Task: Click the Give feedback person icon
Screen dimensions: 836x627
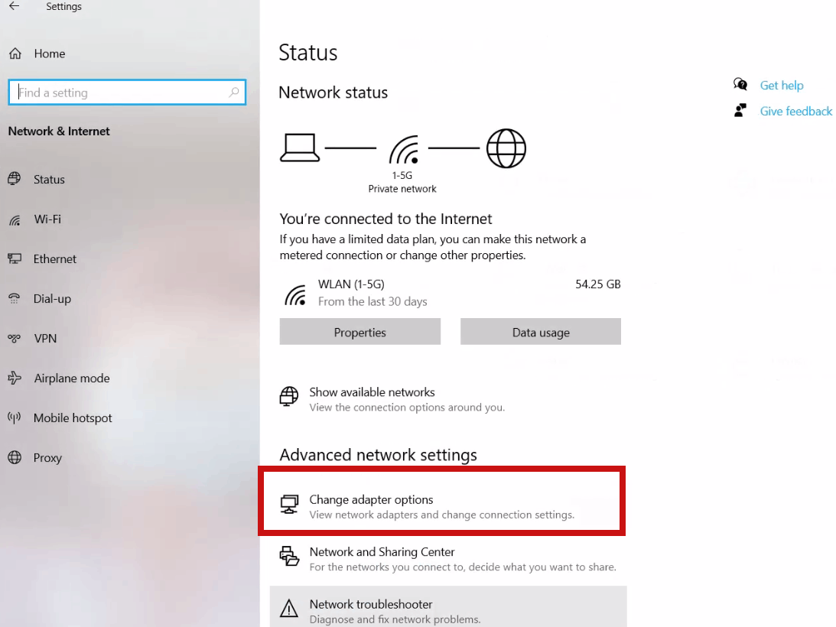Action: [x=740, y=110]
